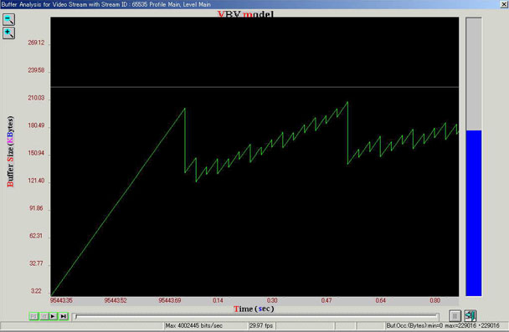Click the 210.03 buffer size axis label
Image resolution: width=509 pixels, height=332 pixels.
(36, 98)
